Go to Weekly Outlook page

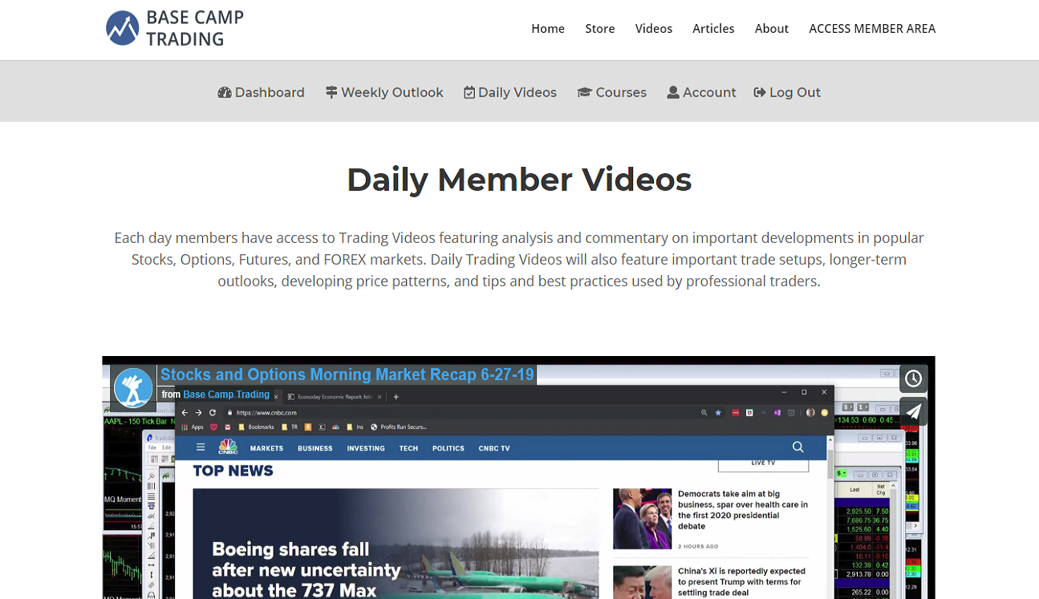click(x=384, y=92)
